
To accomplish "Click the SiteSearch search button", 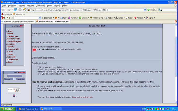I will point(20,79).
